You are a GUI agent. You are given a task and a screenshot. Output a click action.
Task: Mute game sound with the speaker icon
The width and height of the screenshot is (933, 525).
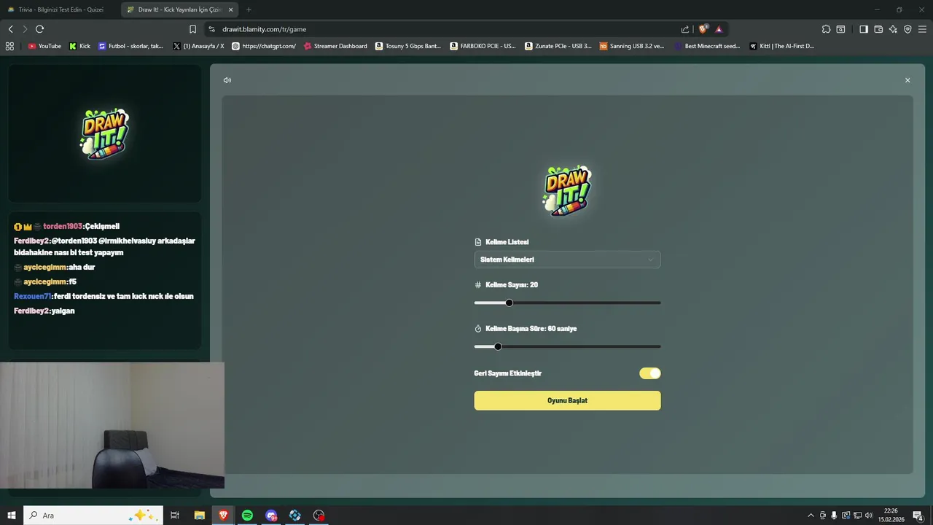coord(227,80)
